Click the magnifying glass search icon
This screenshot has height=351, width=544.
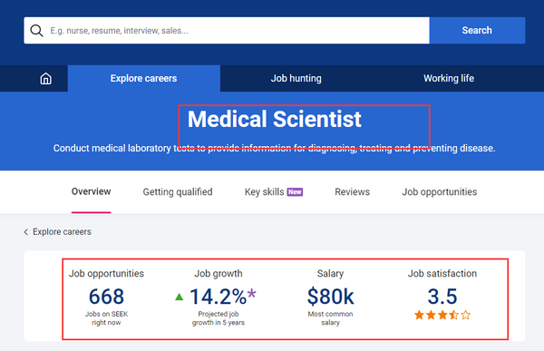click(x=36, y=31)
